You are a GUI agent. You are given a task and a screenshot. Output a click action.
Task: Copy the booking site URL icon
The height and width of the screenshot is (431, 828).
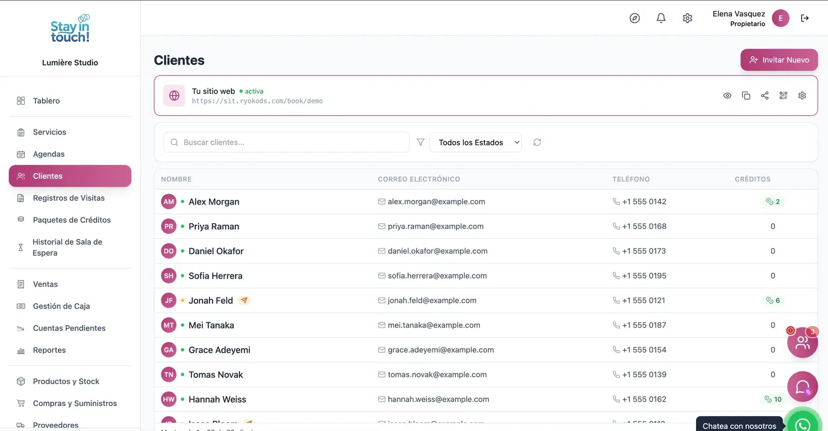tap(746, 96)
